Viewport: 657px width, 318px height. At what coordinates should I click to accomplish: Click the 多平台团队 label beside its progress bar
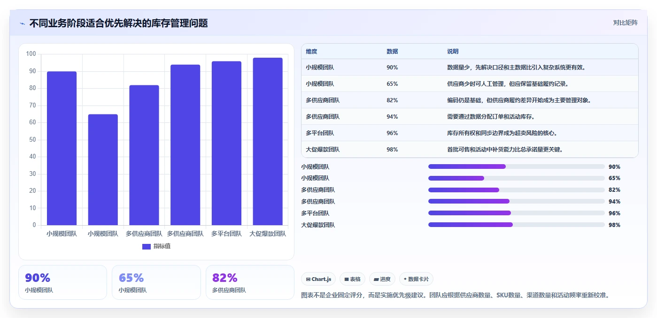(x=315, y=213)
